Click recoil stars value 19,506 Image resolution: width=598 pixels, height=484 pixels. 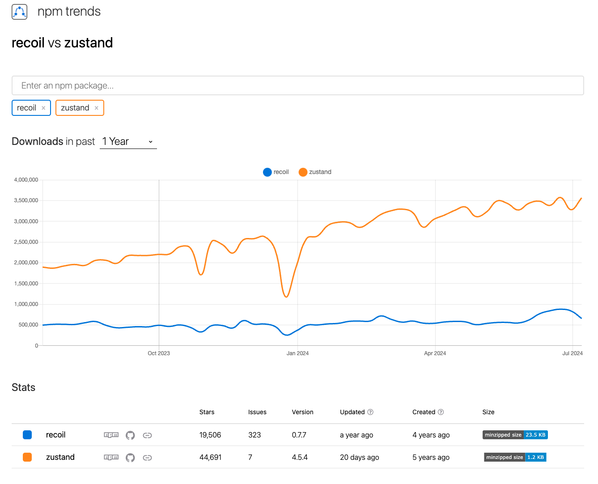210,435
